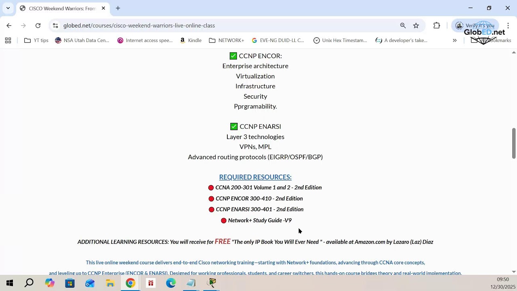The width and height of the screenshot is (517, 291).
Task: View site information for globed.net
Action: click(x=55, y=25)
